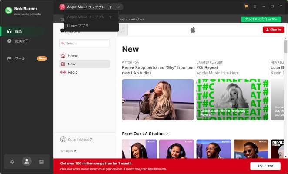This screenshot has height=174, width=288.
Task: Open the user account avatar icon
Action: click(27, 161)
